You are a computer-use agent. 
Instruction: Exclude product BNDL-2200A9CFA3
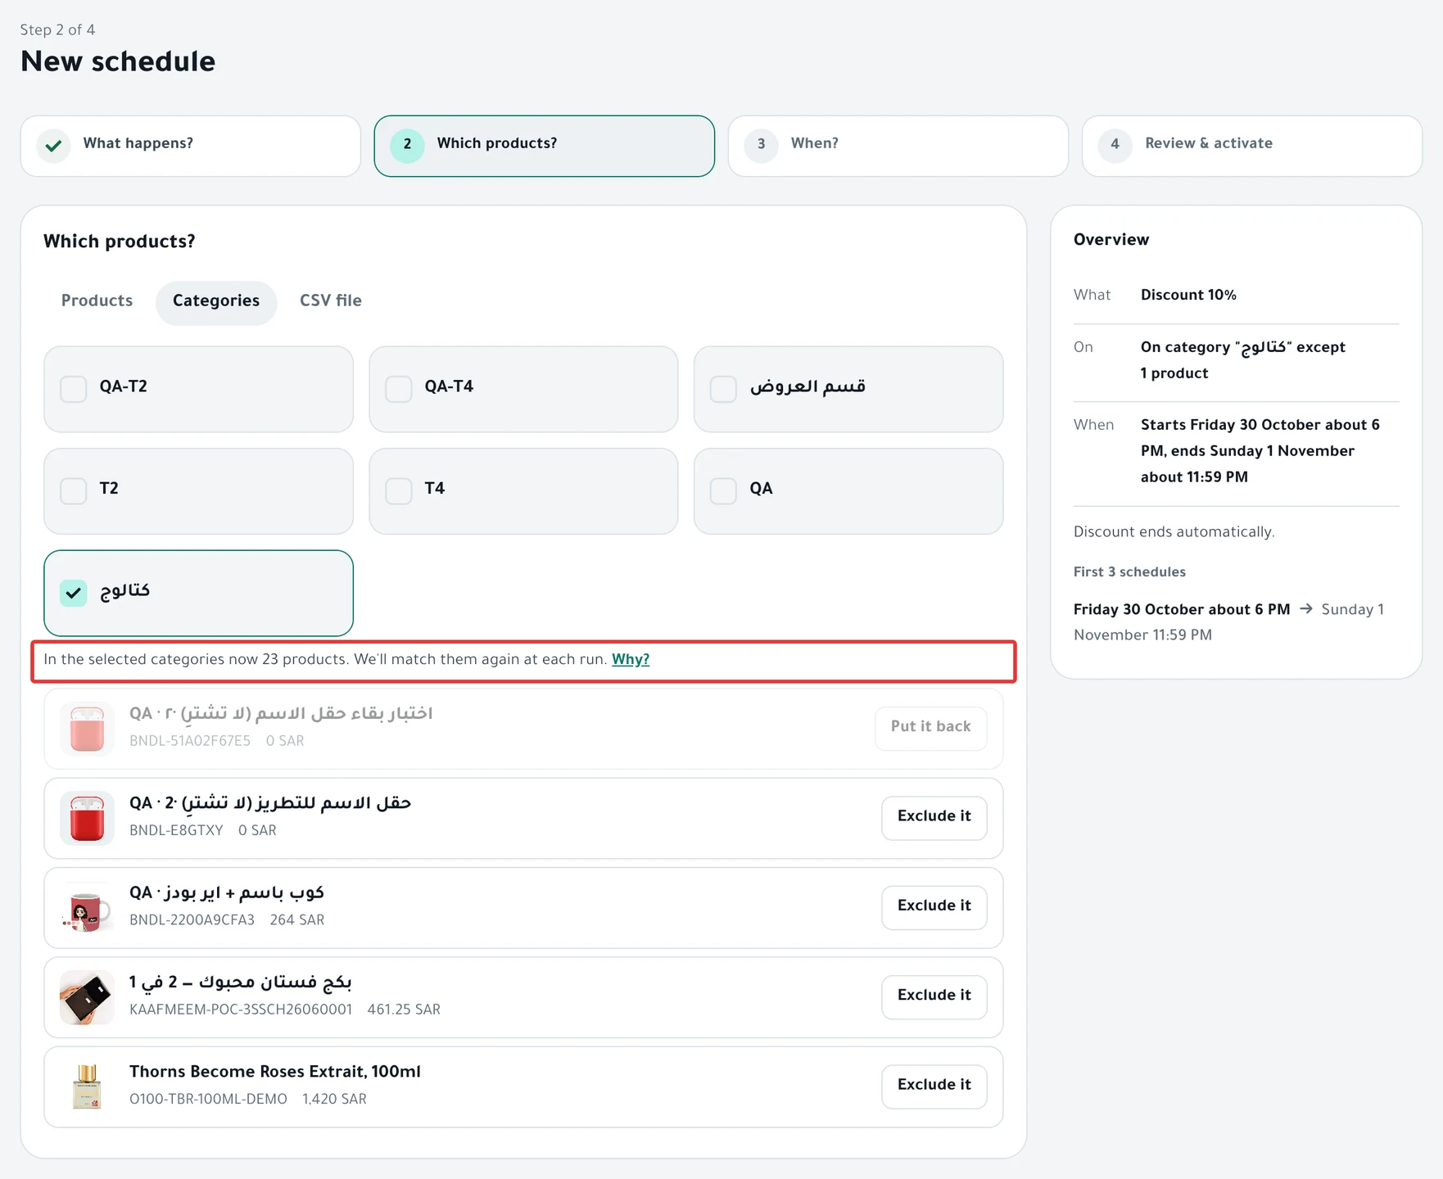pos(934,907)
